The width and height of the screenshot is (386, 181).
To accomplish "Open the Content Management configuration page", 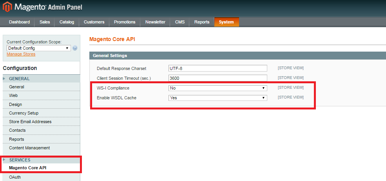I will click(x=29, y=148).
